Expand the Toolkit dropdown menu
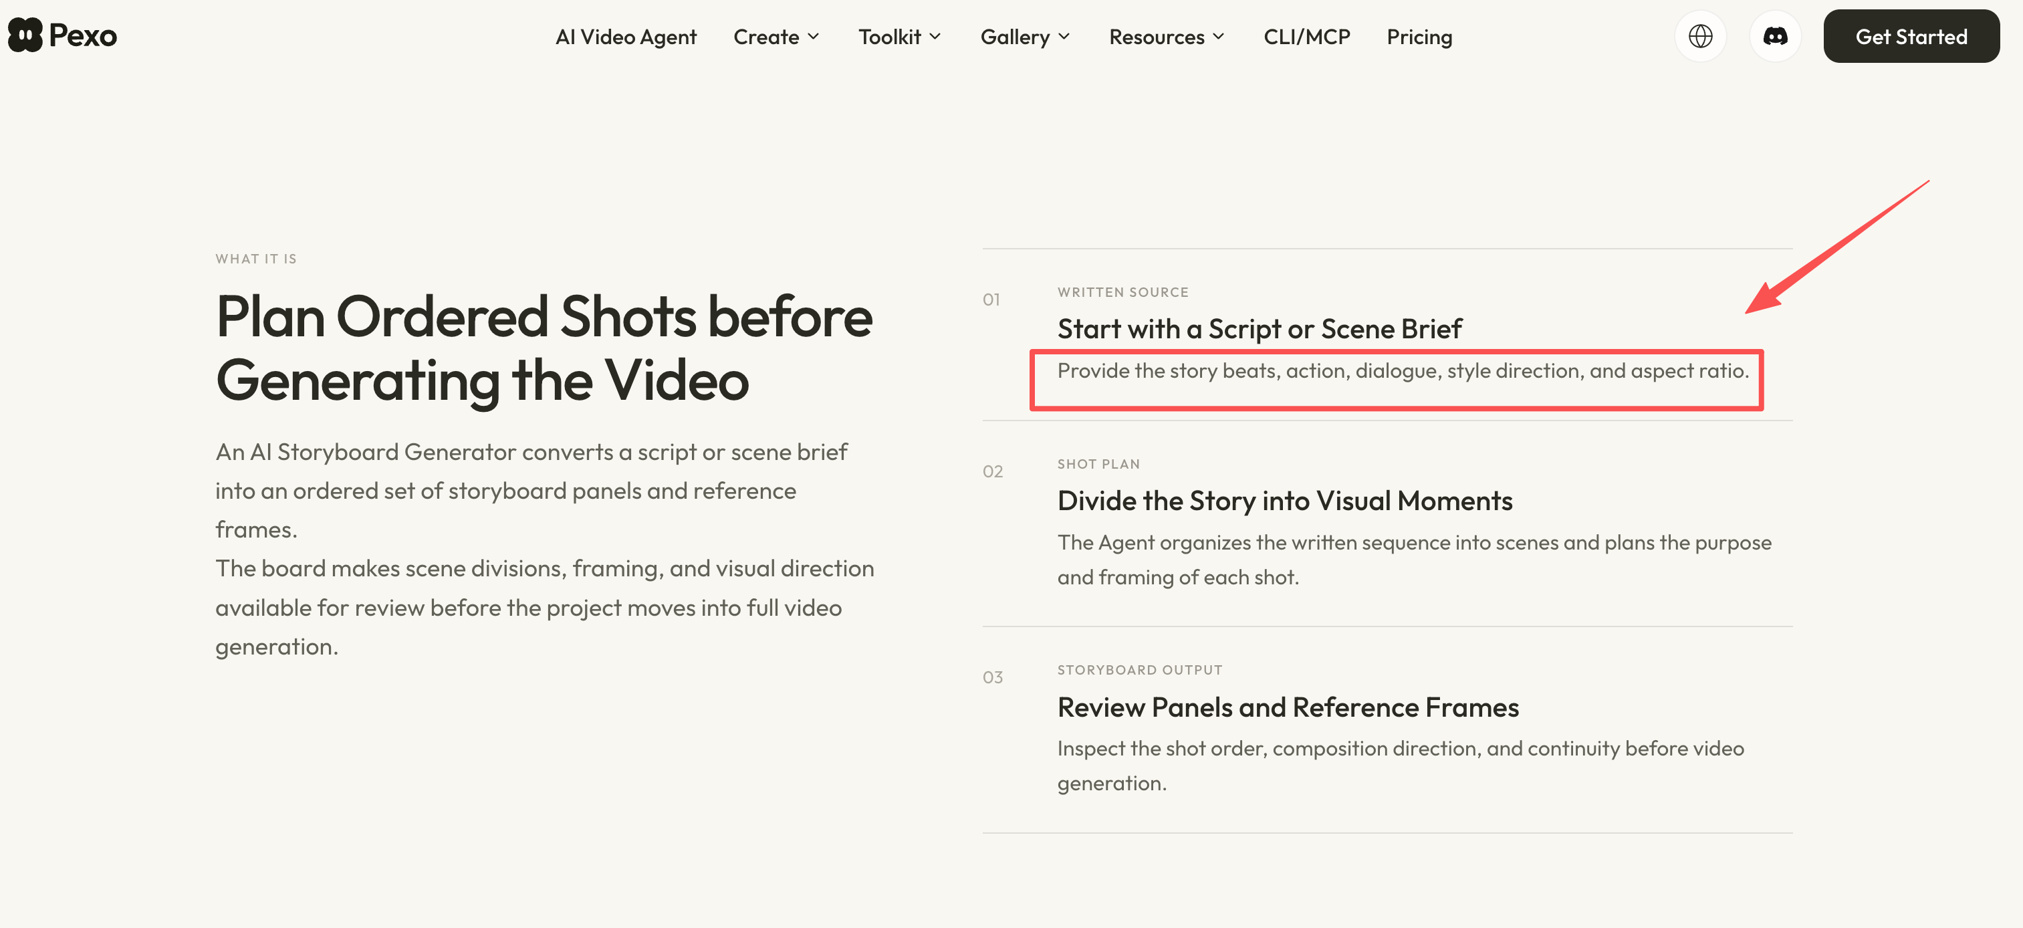 coord(899,37)
